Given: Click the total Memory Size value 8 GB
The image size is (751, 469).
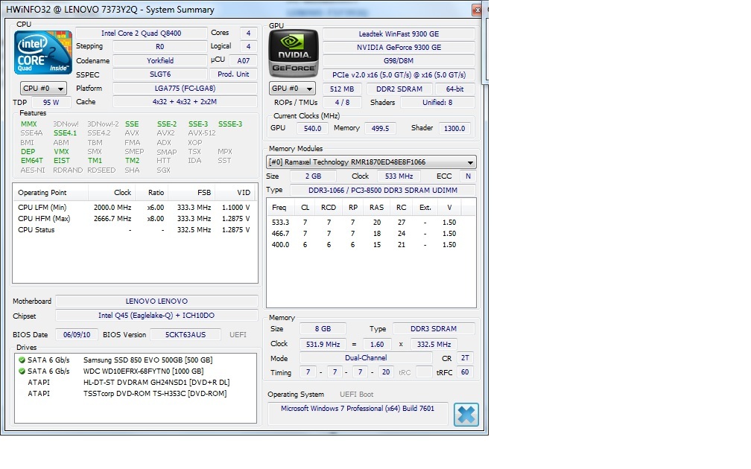Looking at the screenshot, I should (x=323, y=329).
